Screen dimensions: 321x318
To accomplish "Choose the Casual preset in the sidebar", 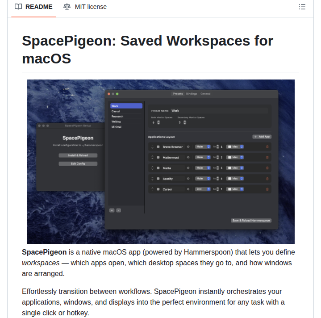I will coord(126,111).
